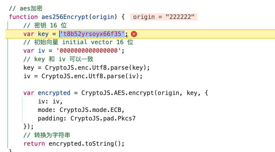Click the iv = CryptoJS.enc.Utf8.parse(iv) line
This screenshot has height=152, width=275.
click(x=83, y=76)
